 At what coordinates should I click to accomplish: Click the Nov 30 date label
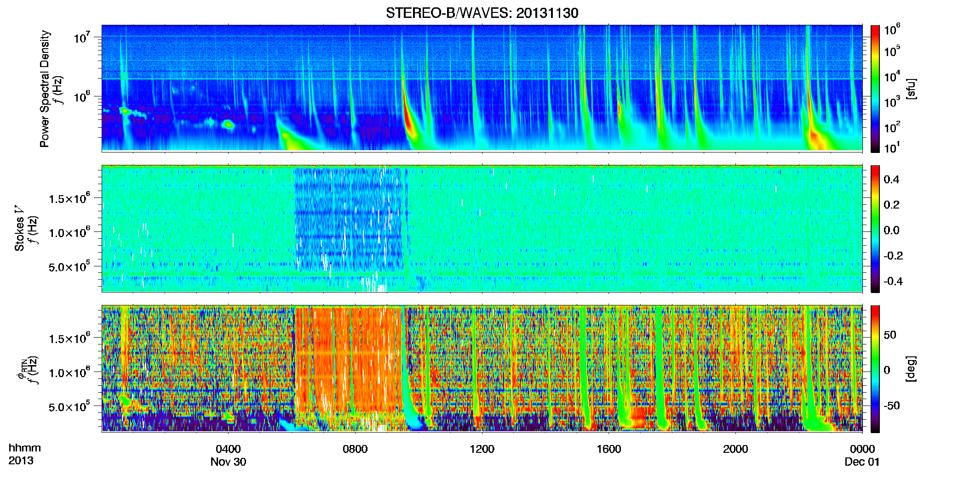point(228,462)
